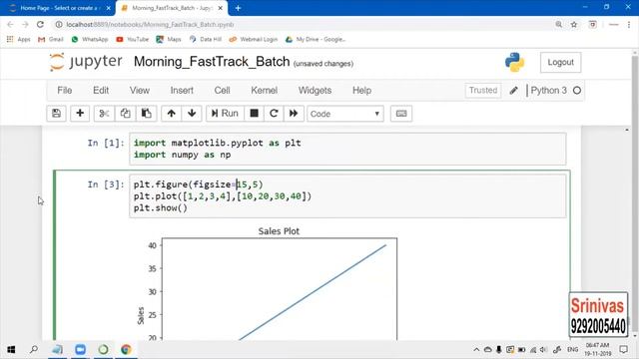
Task: Paste cells below icon
Action: click(147, 114)
